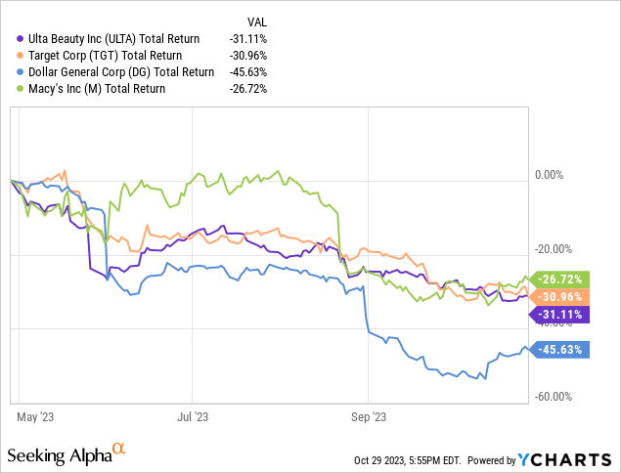Click the Seeking Alpha alpha symbol icon
The image size is (621, 473).
pos(119,449)
